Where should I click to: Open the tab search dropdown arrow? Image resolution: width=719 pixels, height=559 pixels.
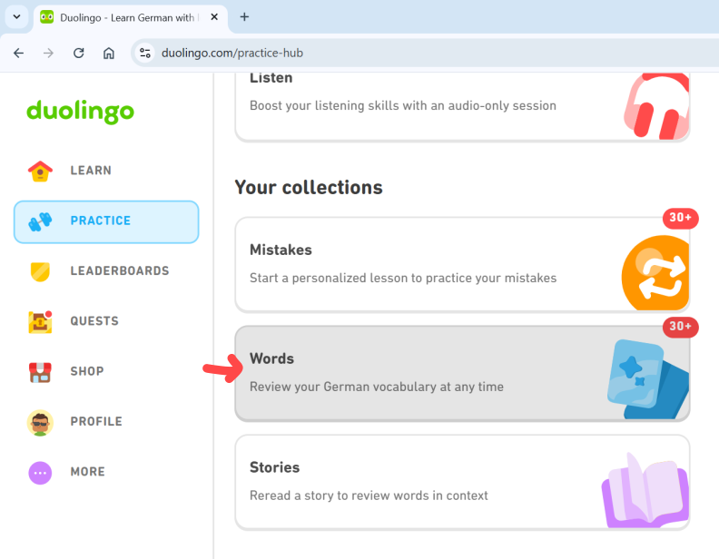(x=17, y=17)
